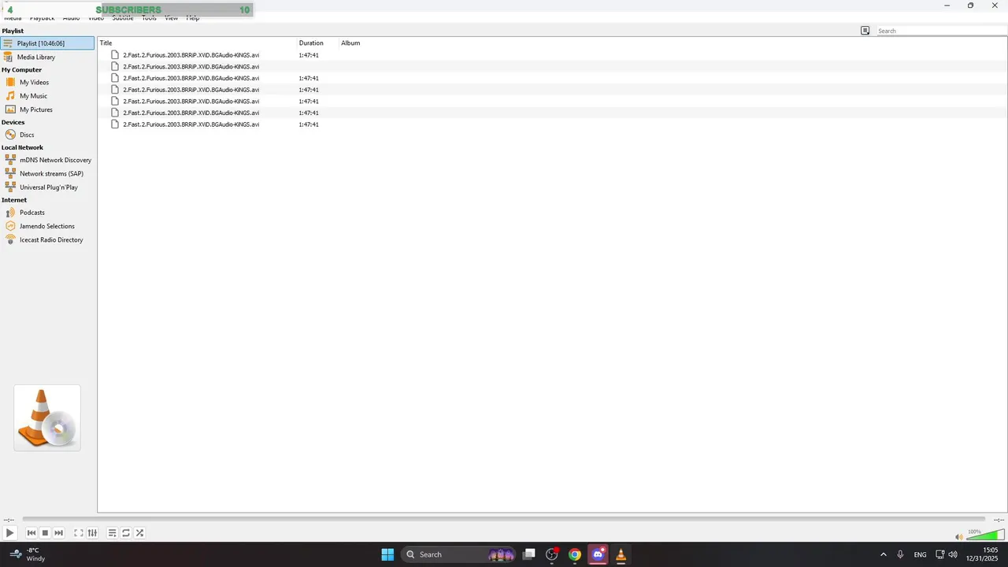Mute audio via the speaker icon
The width and height of the screenshot is (1008, 567).
tap(958, 537)
